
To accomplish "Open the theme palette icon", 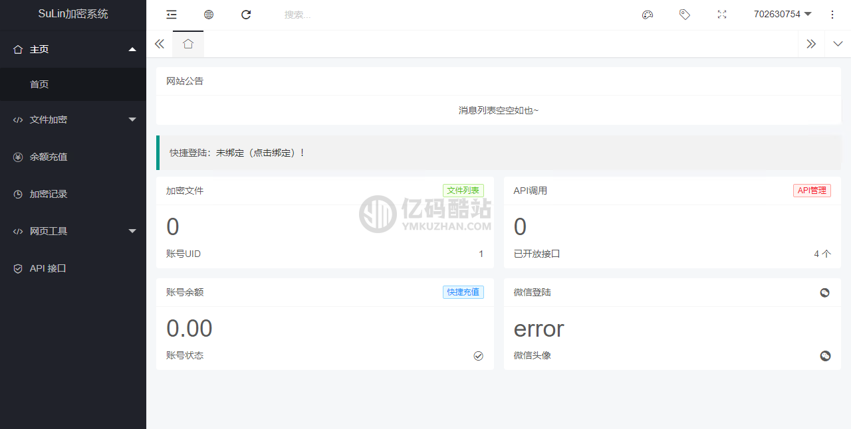I will point(648,15).
